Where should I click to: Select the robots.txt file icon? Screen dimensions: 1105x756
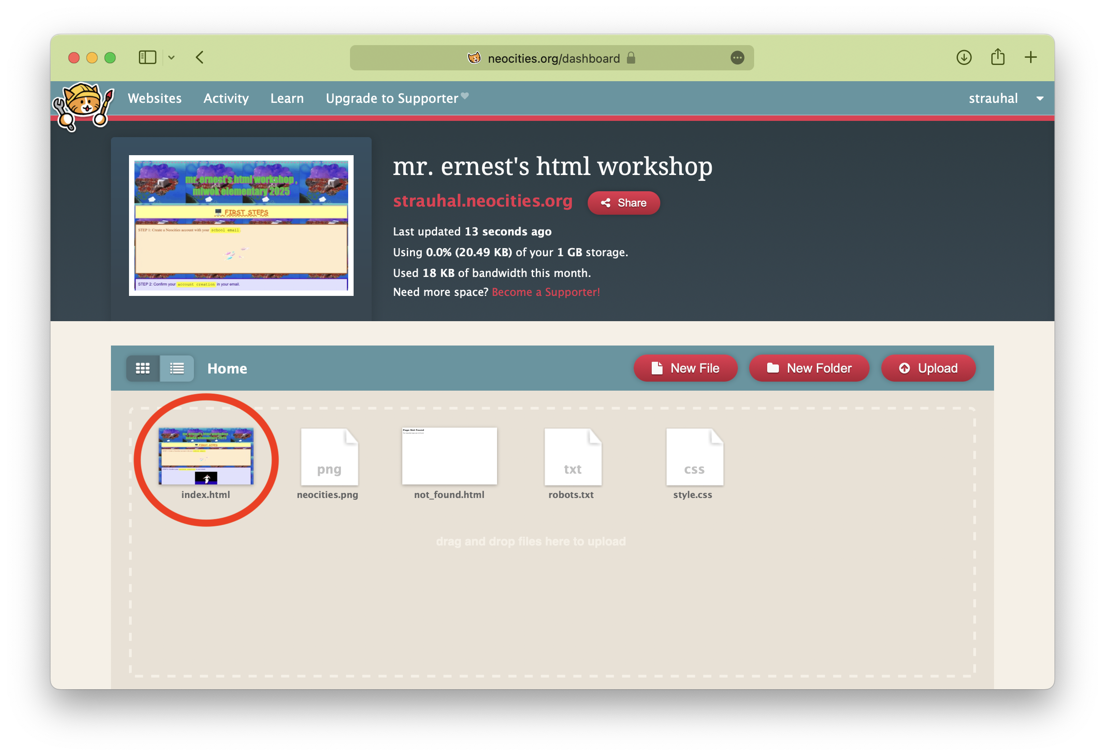point(573,456)
